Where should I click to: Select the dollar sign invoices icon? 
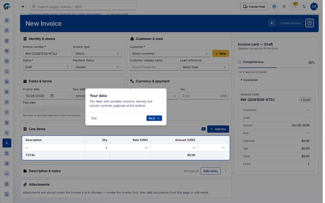point(7,143)
